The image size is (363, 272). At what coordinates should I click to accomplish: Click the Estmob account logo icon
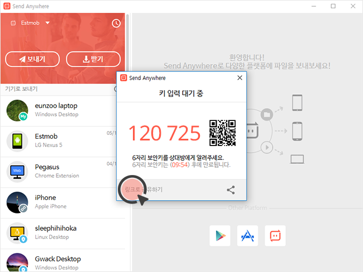pos(13,23)
